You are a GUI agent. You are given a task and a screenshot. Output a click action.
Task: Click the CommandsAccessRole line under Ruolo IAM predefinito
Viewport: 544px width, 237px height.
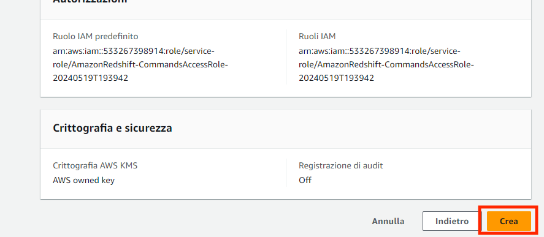click(140, 65)
